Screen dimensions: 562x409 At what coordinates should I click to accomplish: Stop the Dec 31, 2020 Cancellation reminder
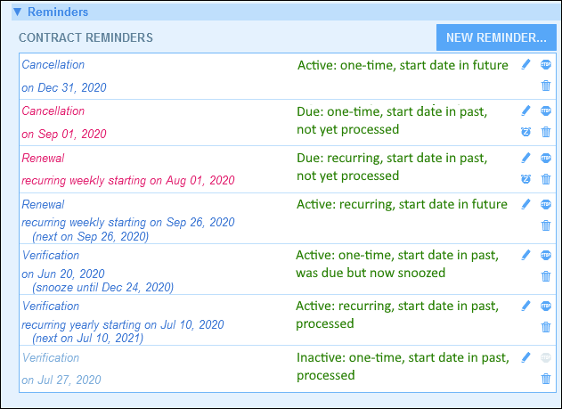[x=546, y=64]
